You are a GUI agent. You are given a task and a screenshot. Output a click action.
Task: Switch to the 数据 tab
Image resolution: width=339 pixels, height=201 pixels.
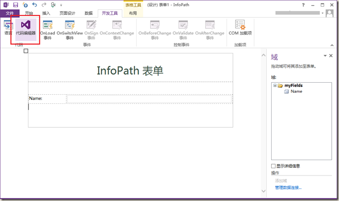pyautogui.click(x=89, y=13)
